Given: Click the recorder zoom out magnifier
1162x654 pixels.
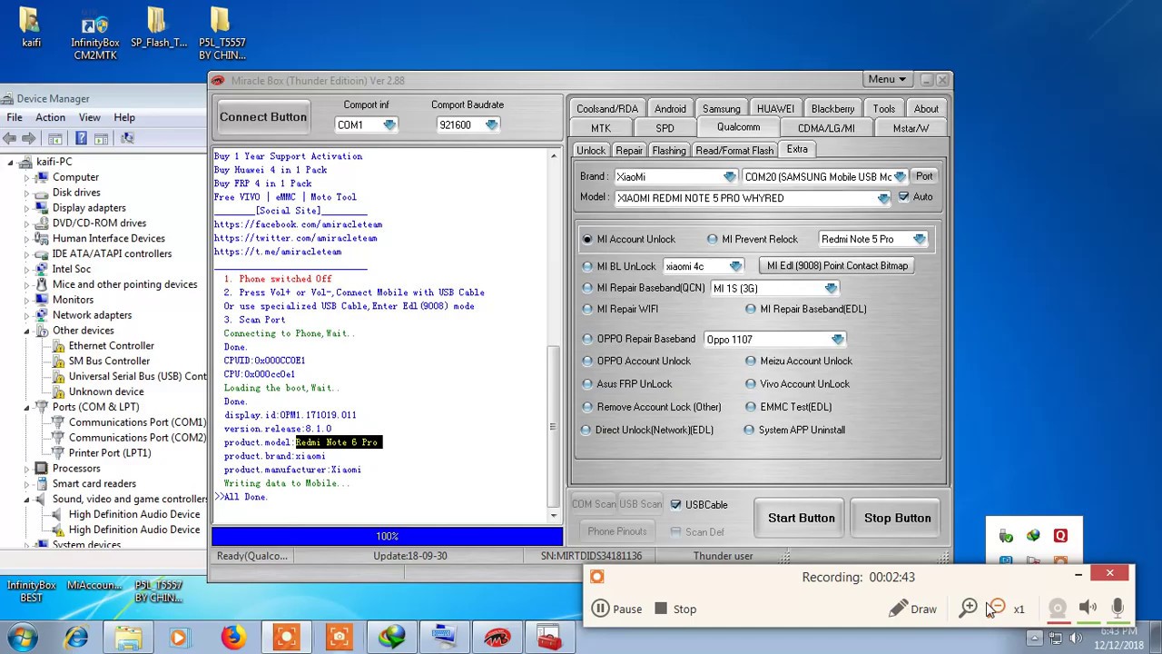Looking at the screenshot, I should [996, 609].
